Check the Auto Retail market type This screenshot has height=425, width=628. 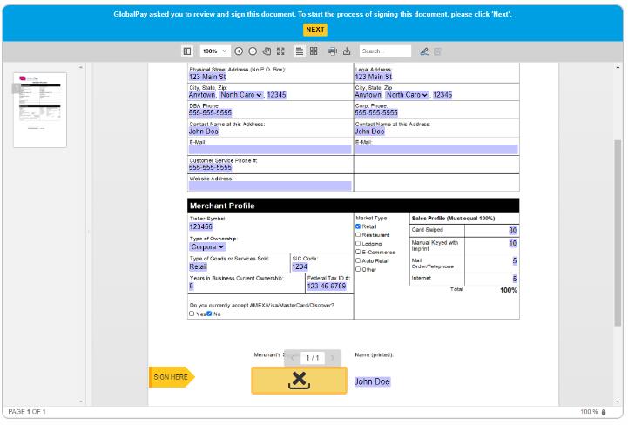tap(358, 260)
